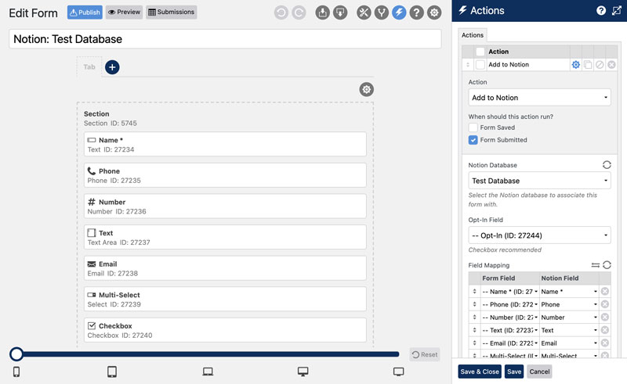Check the Add to Notion row checkbox
The height and width of the screenshot is (384, 627).
pyautogui.click(x=480, y=65)
